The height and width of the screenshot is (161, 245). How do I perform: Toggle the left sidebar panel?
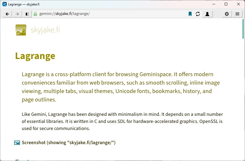coord(27,14)
